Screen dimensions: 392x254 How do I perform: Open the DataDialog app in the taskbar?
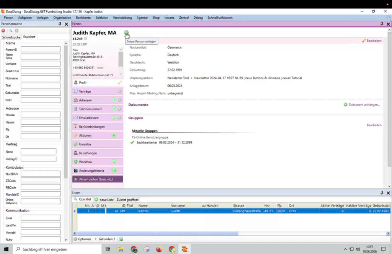tap(185, 249)
